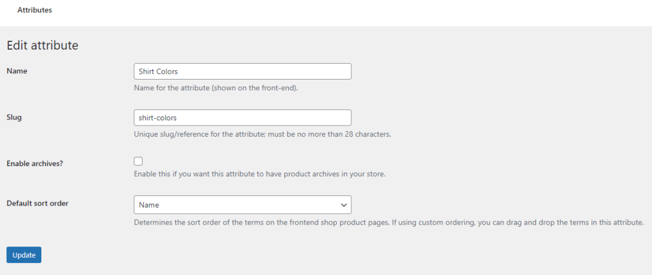
Task: Place cursor after 'Shirt Colors' text
Action: (x=191, y=71)
